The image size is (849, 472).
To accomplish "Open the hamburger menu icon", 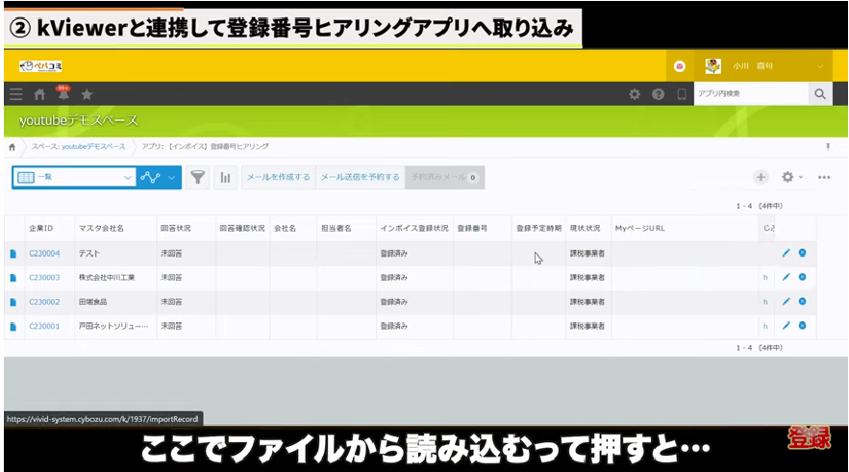I will (16, 94).
